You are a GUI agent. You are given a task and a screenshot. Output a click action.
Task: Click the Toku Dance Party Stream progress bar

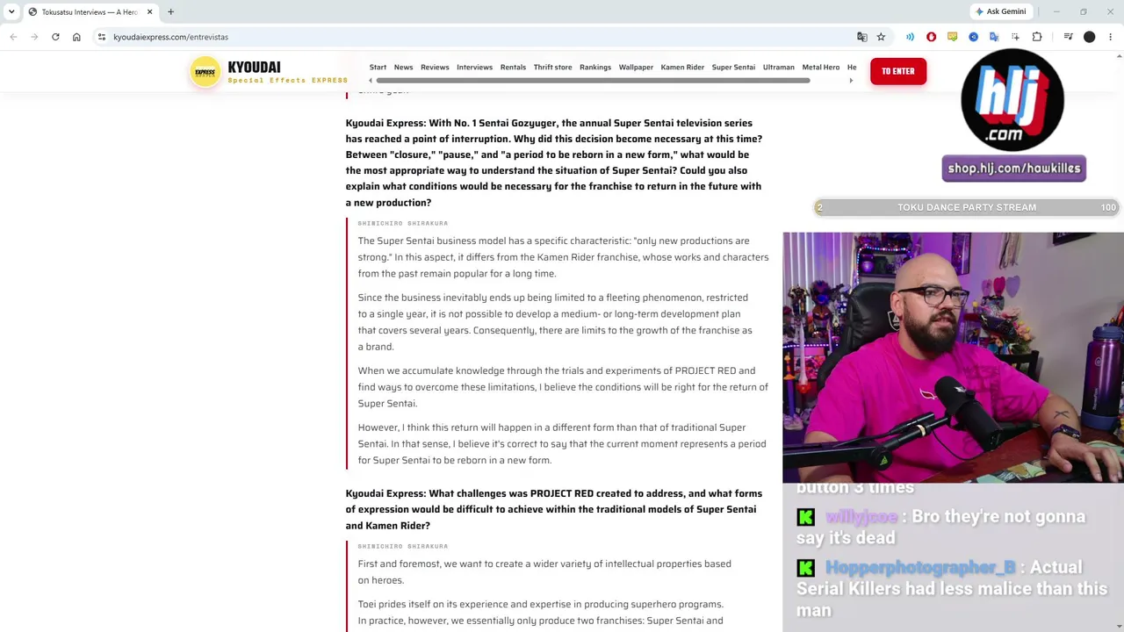point(966,207)
